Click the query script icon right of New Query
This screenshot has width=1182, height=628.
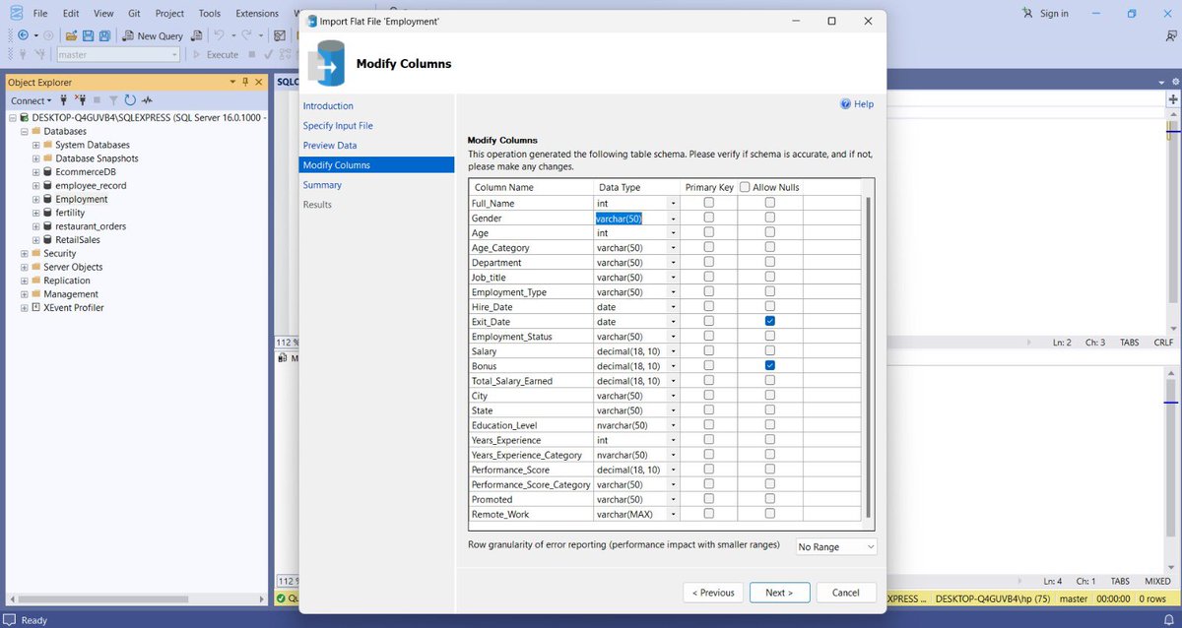point(196,35)
